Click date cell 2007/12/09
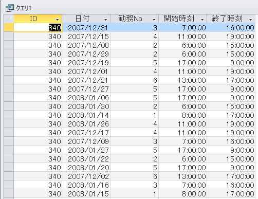258x199 pixels. (x=86, y=141)
